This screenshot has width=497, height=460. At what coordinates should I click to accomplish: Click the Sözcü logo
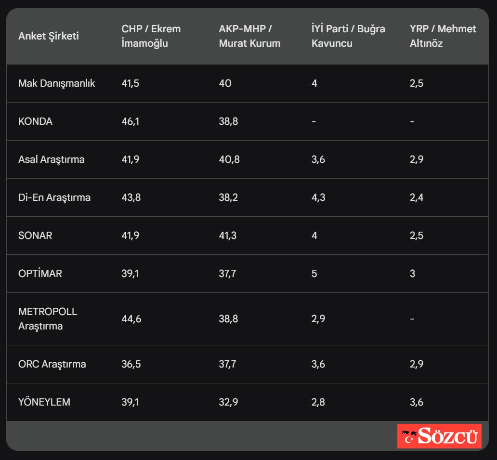click(x=439, y=436)
